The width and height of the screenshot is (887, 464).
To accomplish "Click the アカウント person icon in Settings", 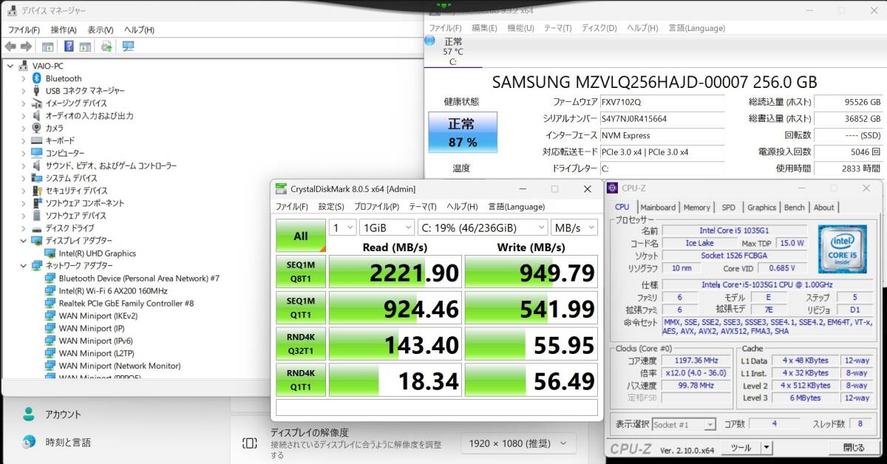I will tap(28, 414).
